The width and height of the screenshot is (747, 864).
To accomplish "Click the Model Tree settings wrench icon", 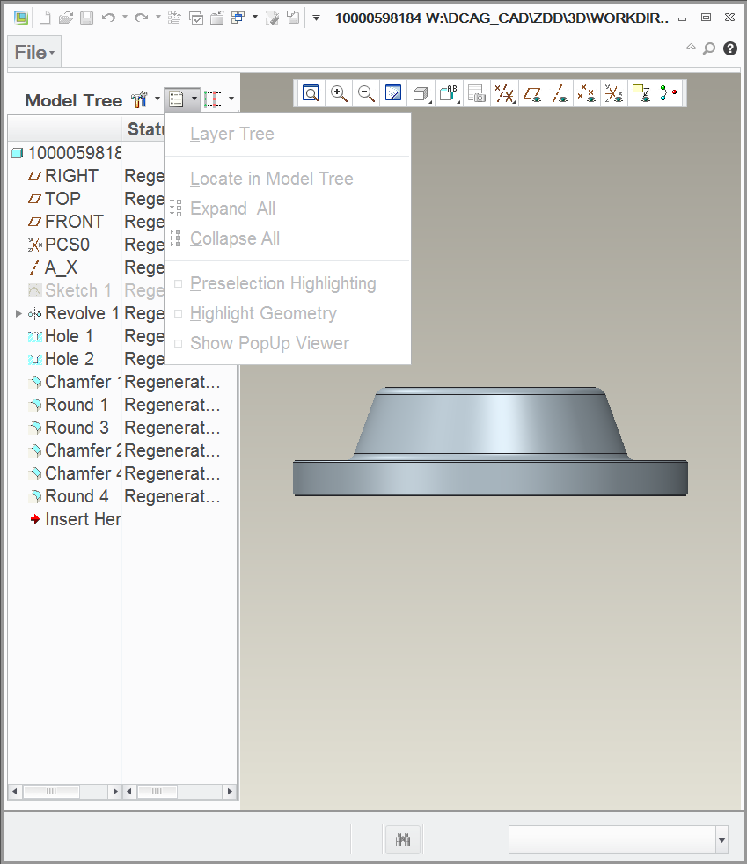I will coord(140,99).
